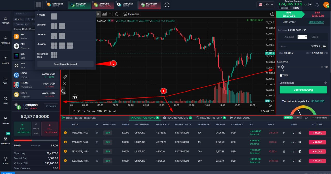Viewport: 331px width, 174px height.
Task: Select the Commodity asset filter
Action: tap(21, 24)
